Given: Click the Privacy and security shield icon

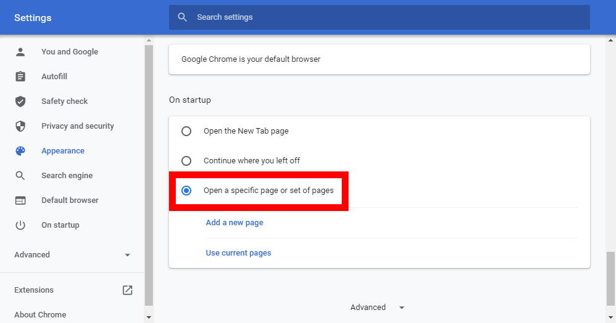Looking at the screenshot, I should click(20, 126).
